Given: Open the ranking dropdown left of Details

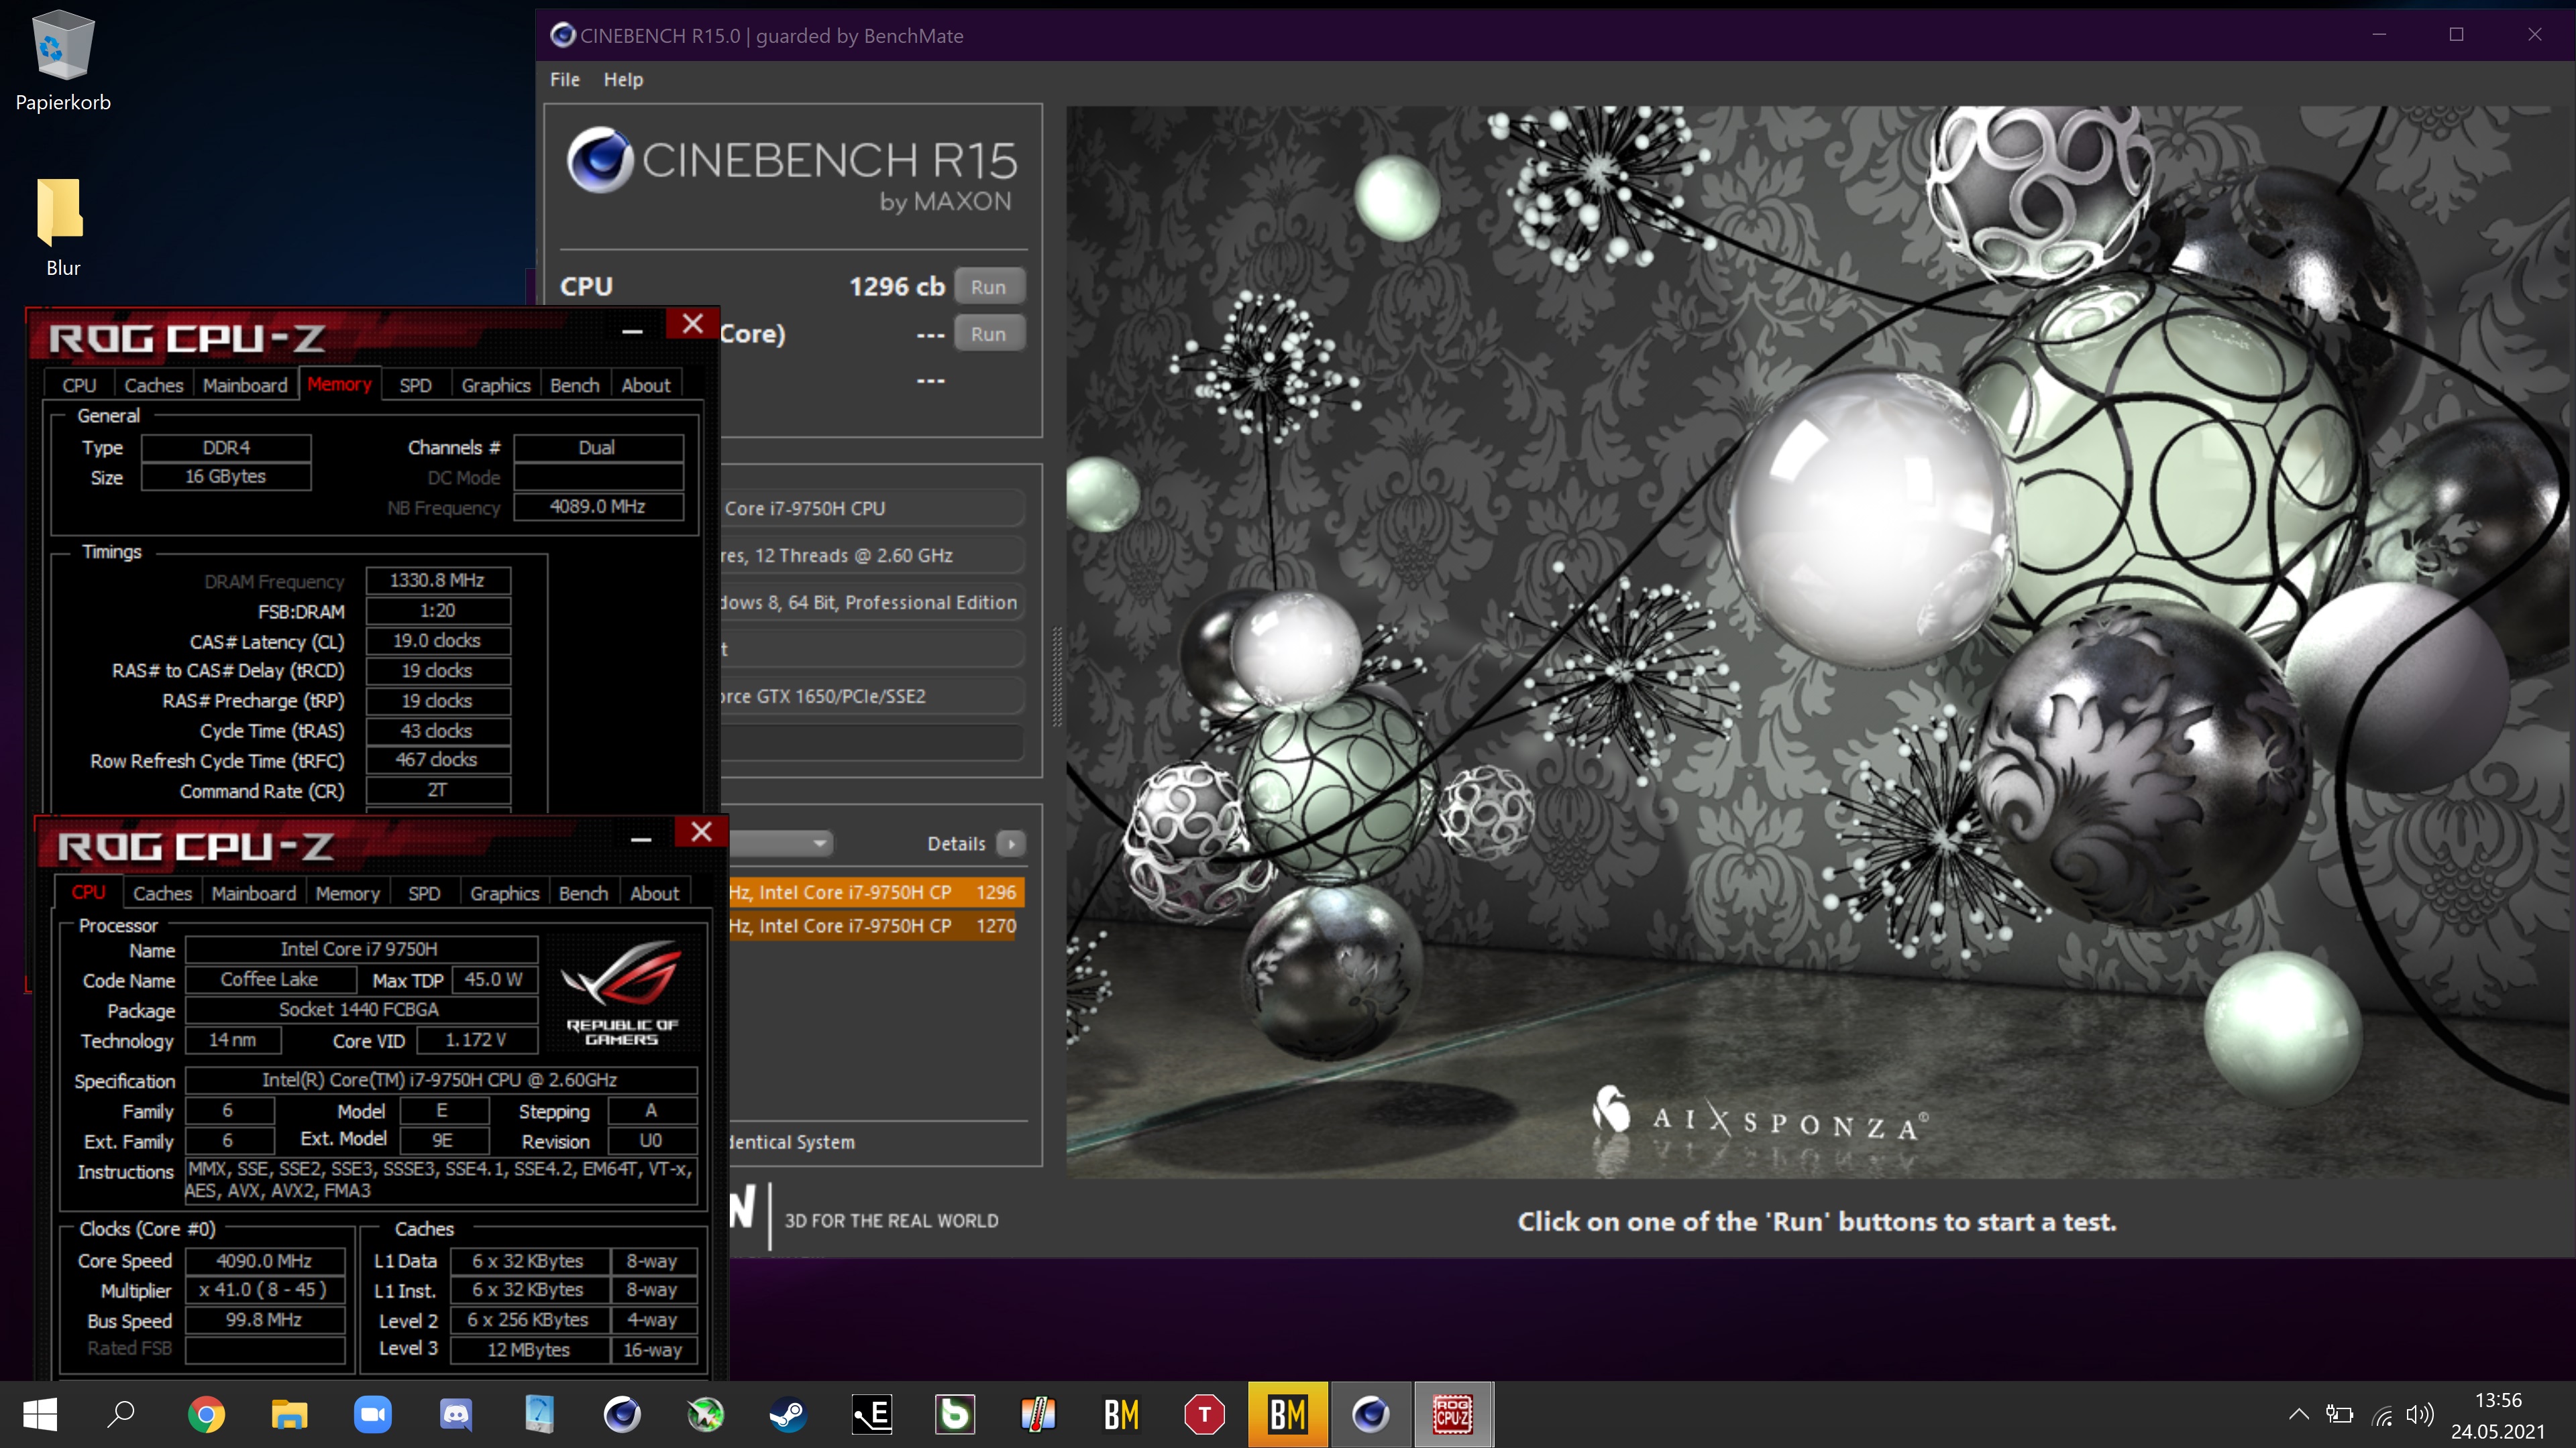Looking at the screenshot, I should pos(780,843).
